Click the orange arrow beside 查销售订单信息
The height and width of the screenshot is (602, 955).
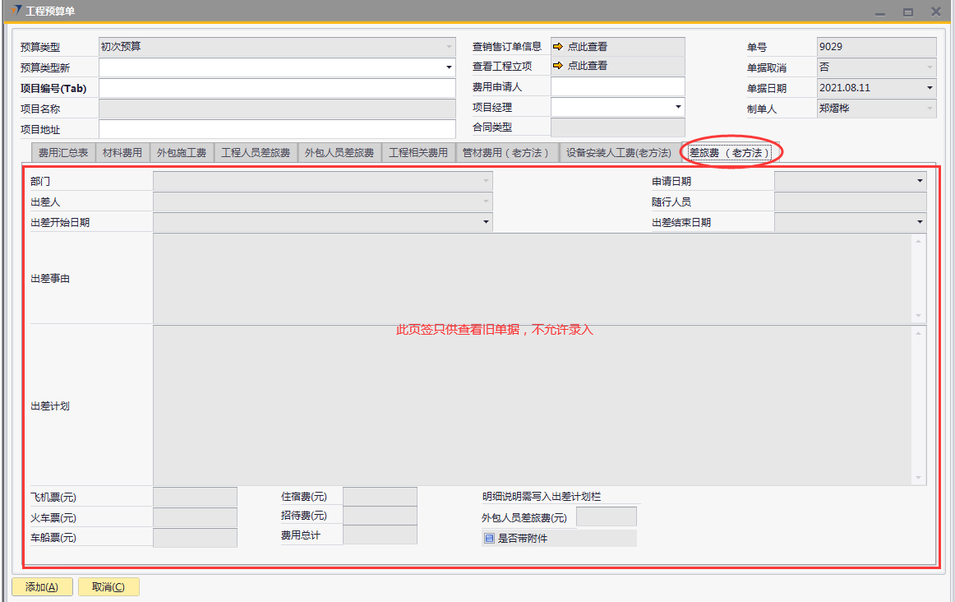[557, 47]
